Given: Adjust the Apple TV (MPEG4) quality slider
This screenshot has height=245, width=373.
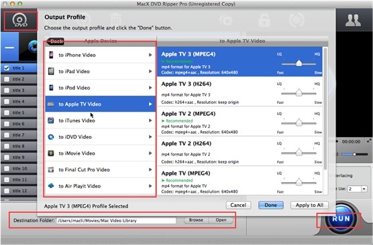Looking at the screenshot, I should click(x=299, y=183).
